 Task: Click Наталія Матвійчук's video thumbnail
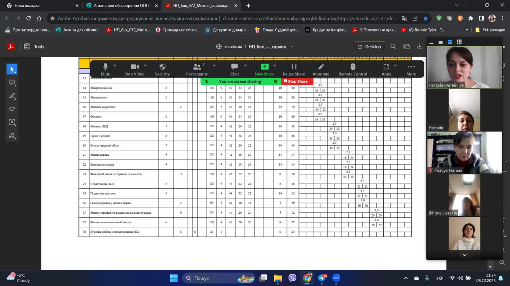click(464, 67)
